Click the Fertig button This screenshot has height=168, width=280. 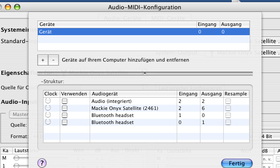pos(237,163)
